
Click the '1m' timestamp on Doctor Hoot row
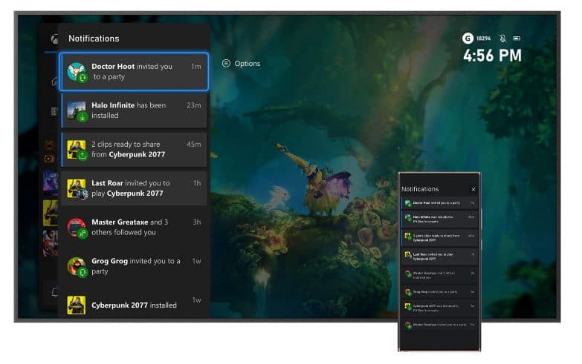[x=196, y=66]
